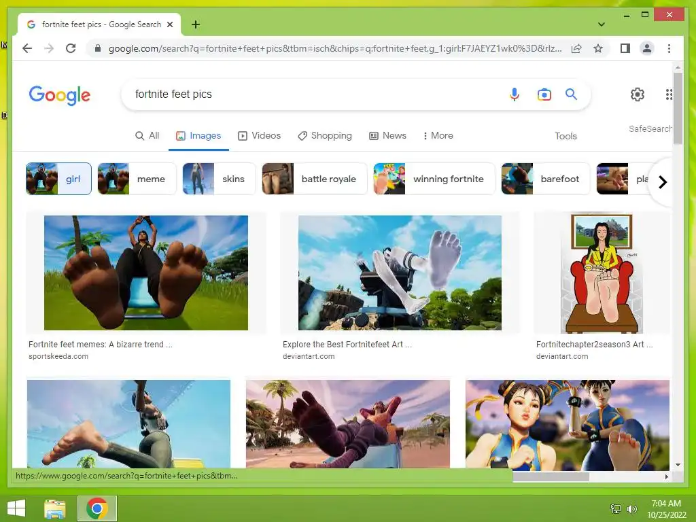Open Fortnitechapter2season3 Art image
696x522 pixels.
[602, 273]
